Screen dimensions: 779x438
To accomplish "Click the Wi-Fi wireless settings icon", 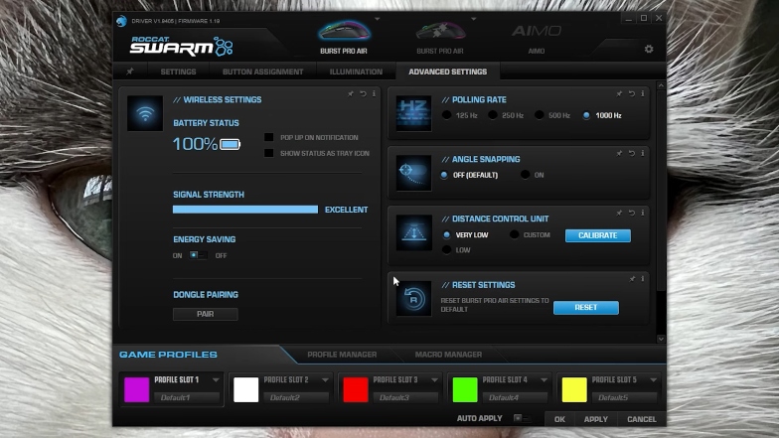I will point(145,113).
